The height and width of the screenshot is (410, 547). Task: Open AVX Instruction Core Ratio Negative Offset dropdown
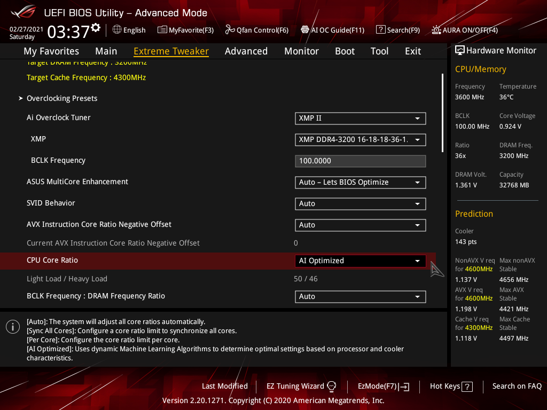click(361, 225)
